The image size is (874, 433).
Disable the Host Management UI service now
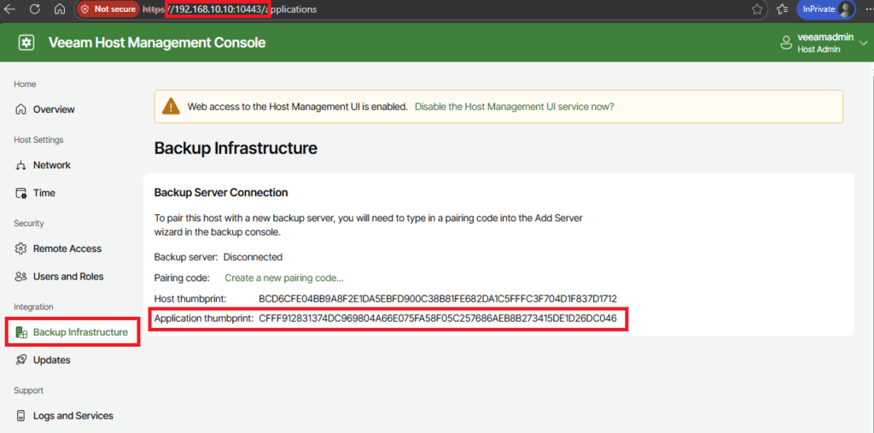point(514,107)
